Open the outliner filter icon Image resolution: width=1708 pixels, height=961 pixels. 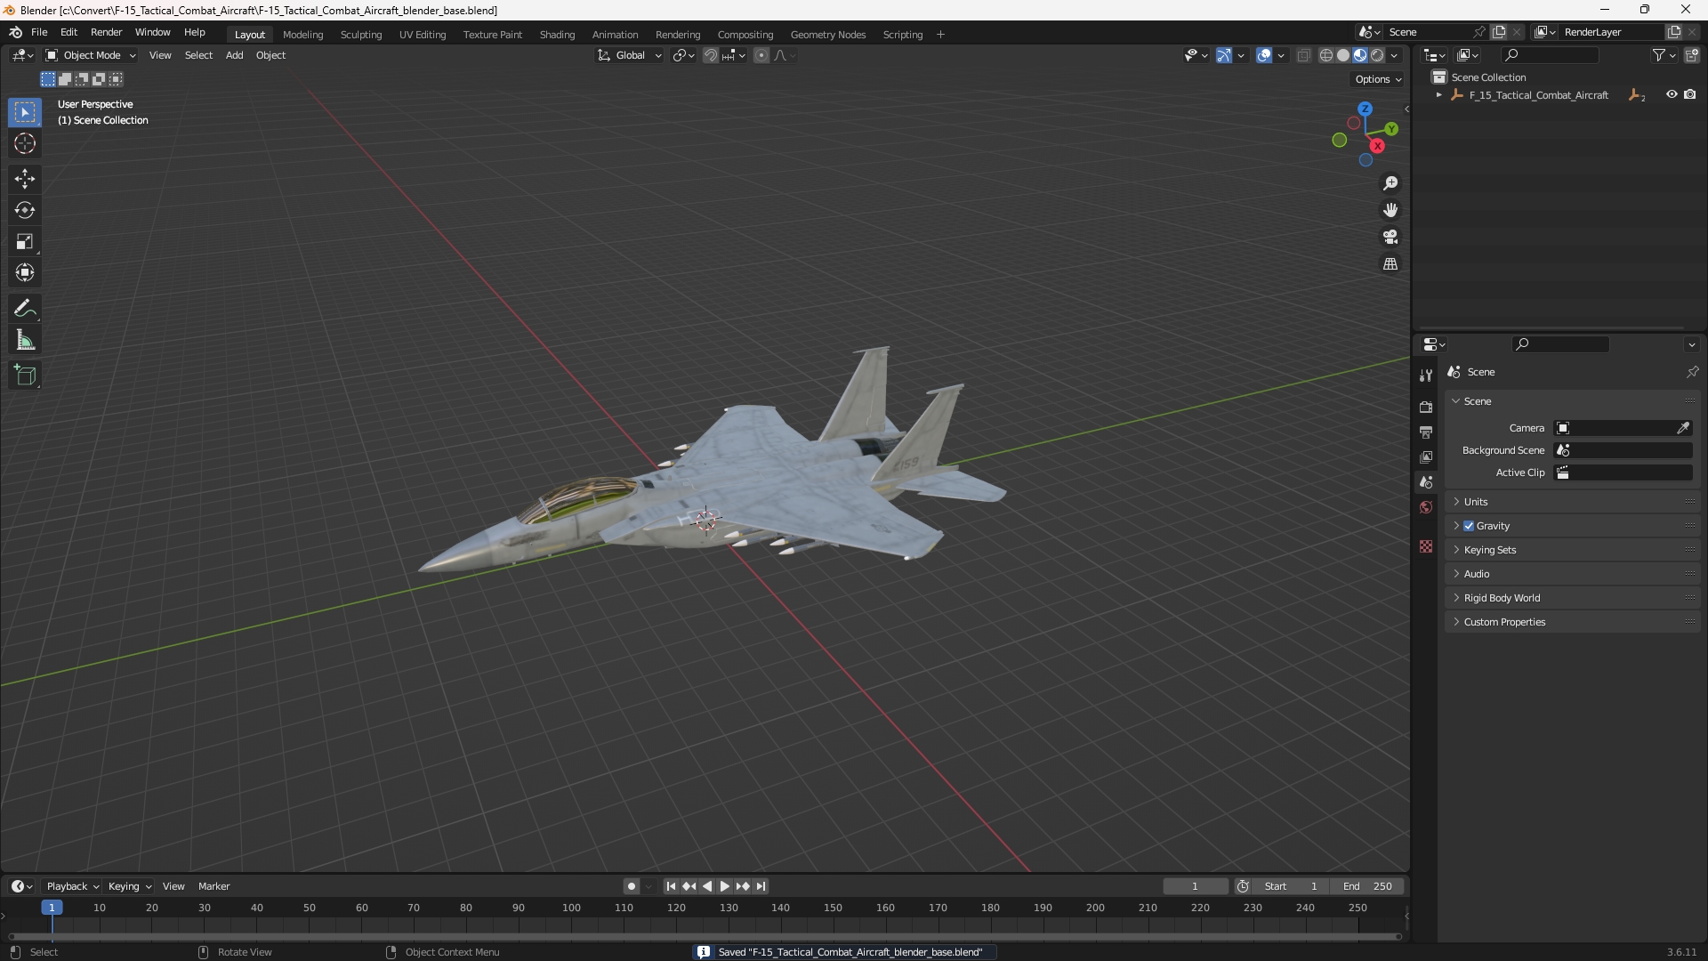click(1664, 55)
